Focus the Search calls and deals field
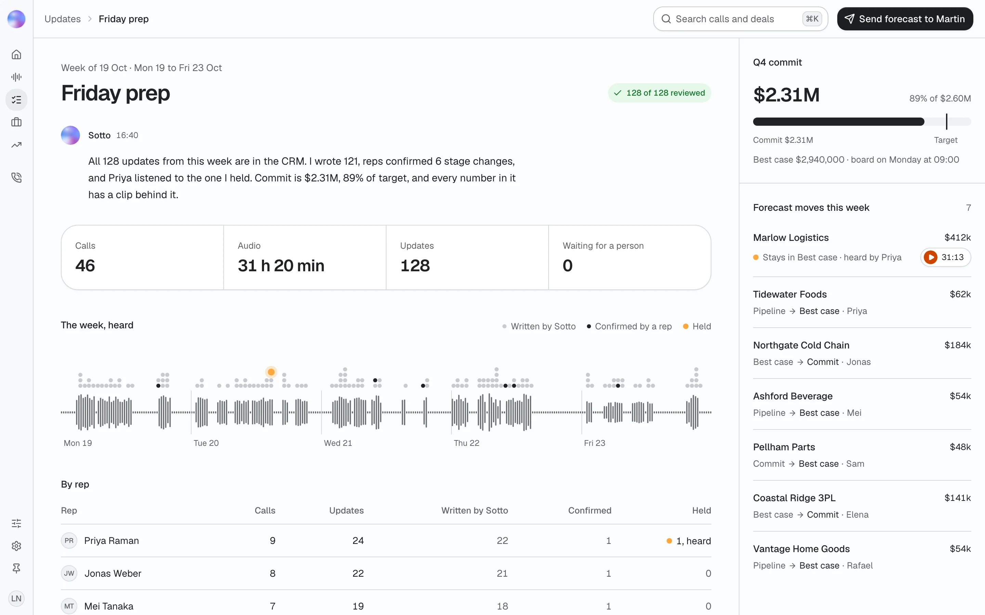Screen dimensions: 985x615 click(x=740, y=19)
